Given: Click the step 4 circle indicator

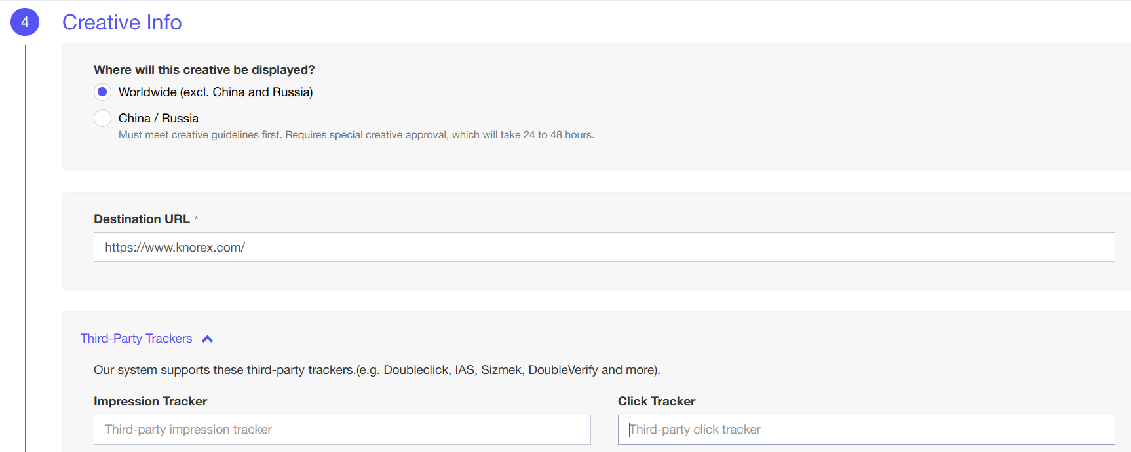Looking at the screenshot, I should [25, 22].
